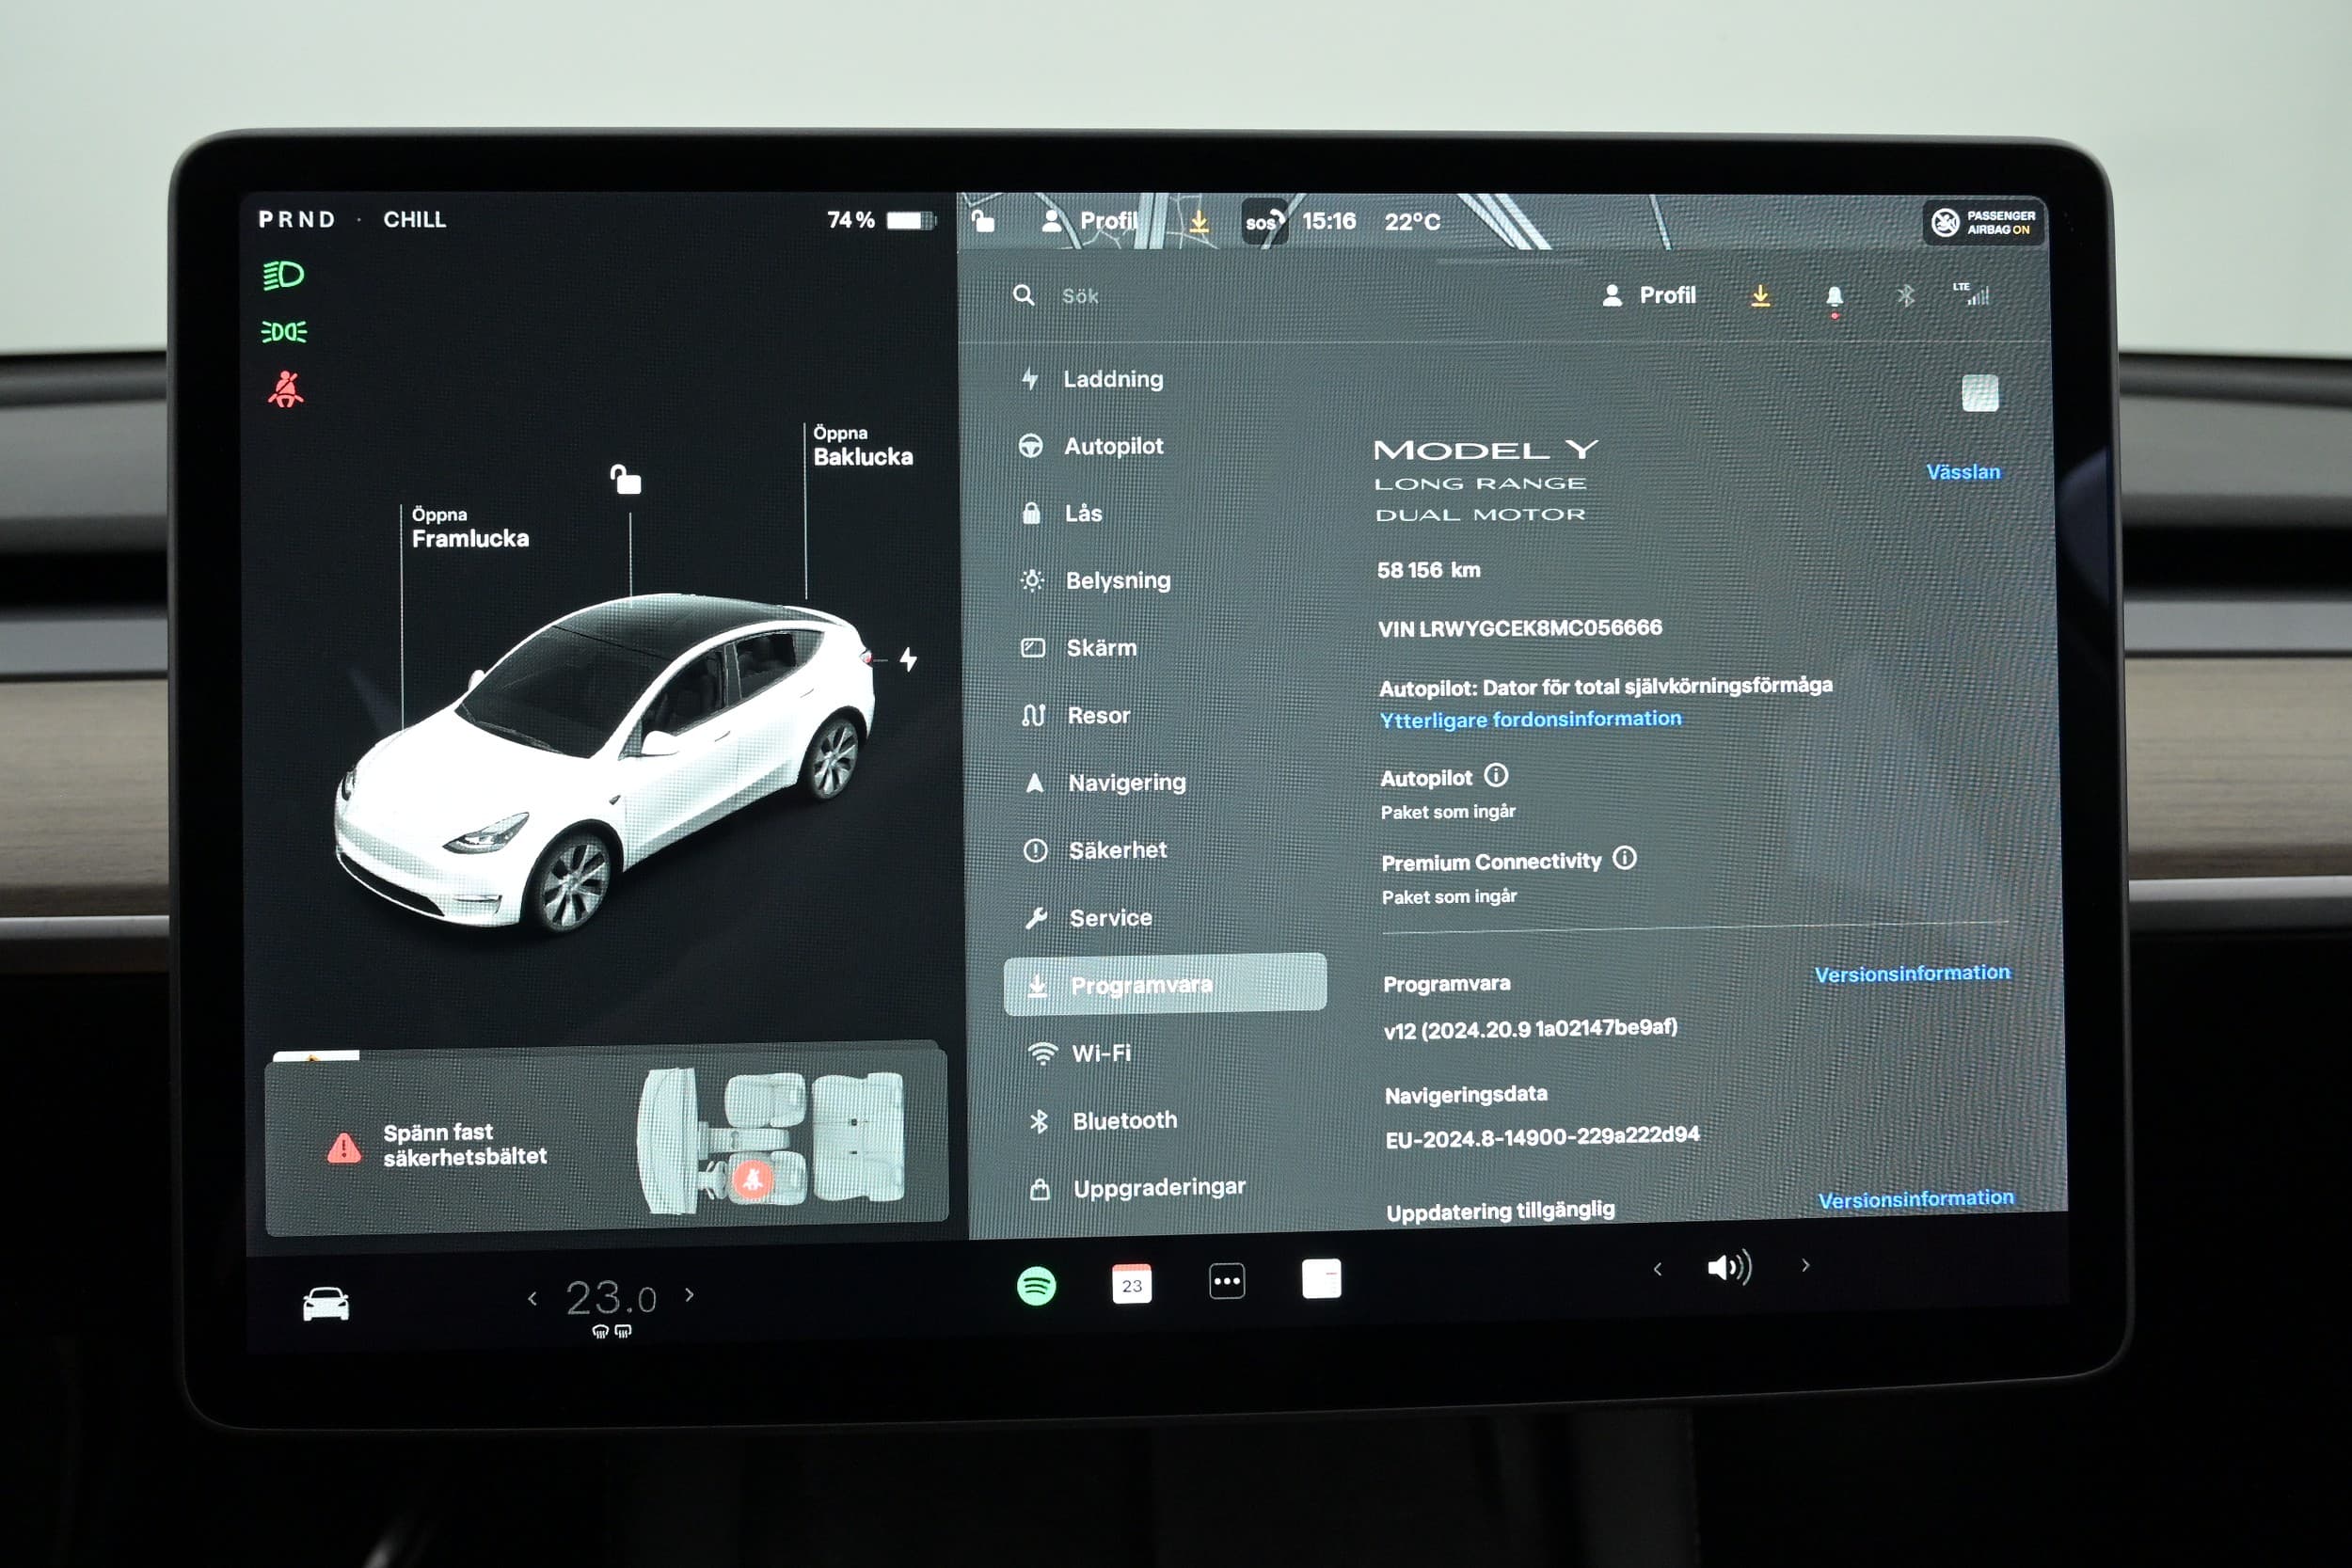Open the Spotify app
Image resolution: width=2352 pixels, height=1568 pixels.
1036,1285
